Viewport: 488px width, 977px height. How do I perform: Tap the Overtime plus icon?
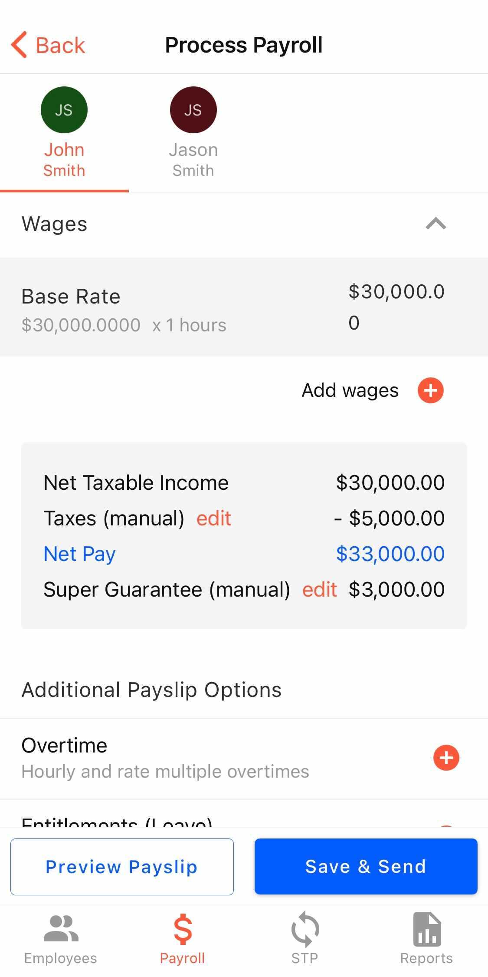446,758
